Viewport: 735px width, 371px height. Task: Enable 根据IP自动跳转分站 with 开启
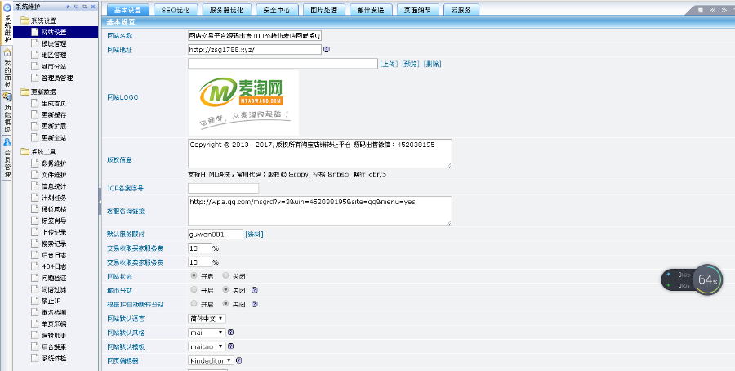pyautogui.click(x=194, y=304)
